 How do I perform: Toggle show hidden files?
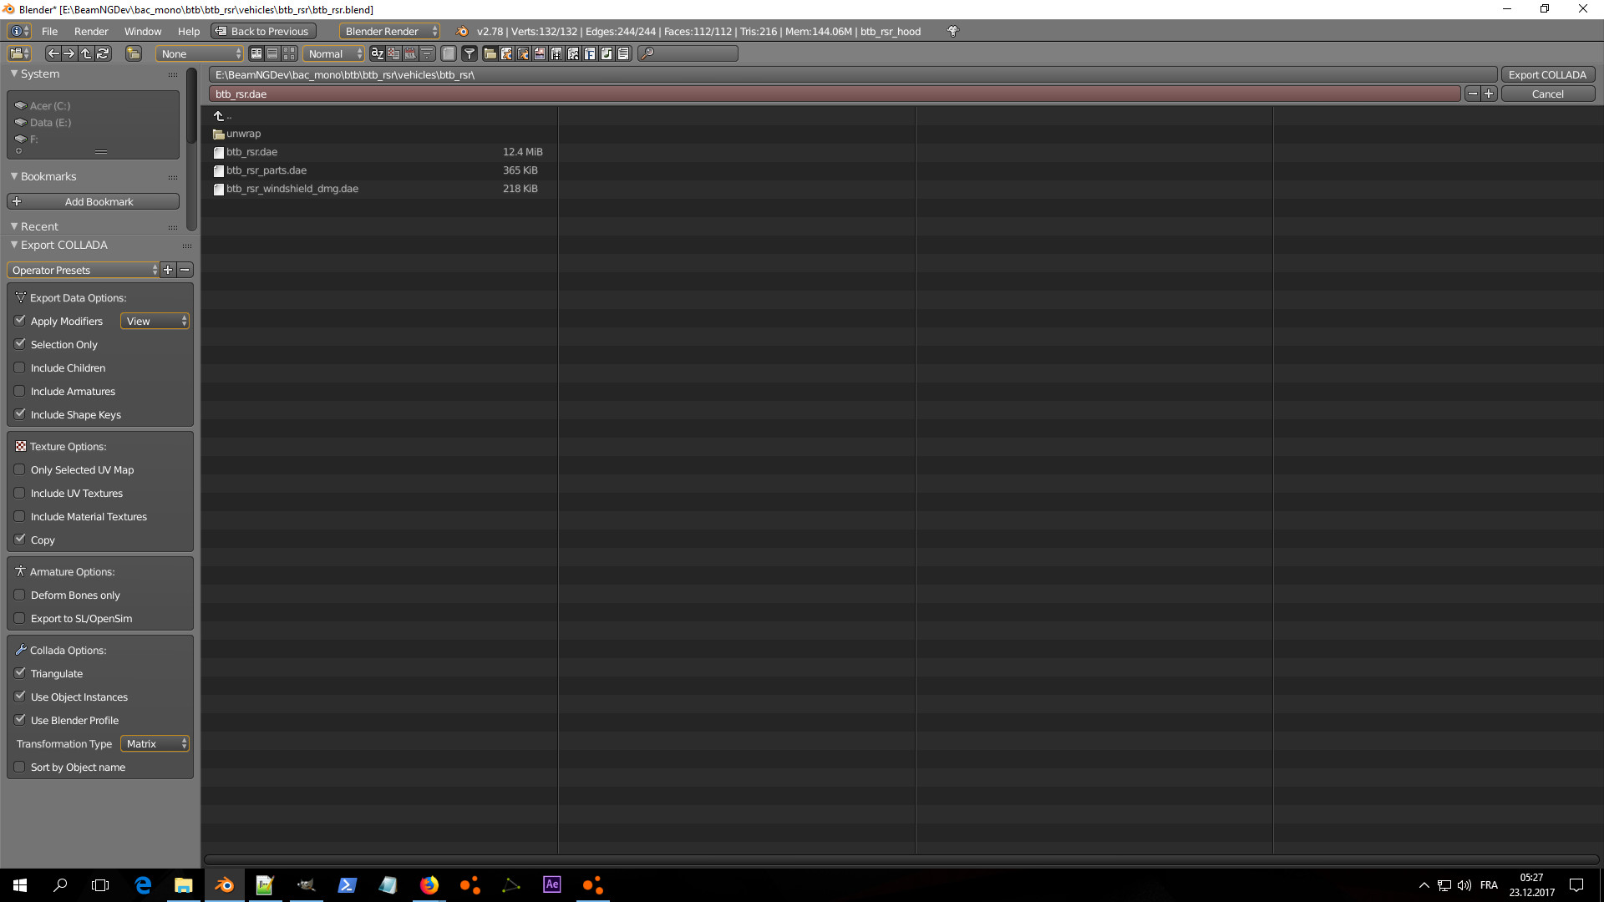[x=449, y=53]
